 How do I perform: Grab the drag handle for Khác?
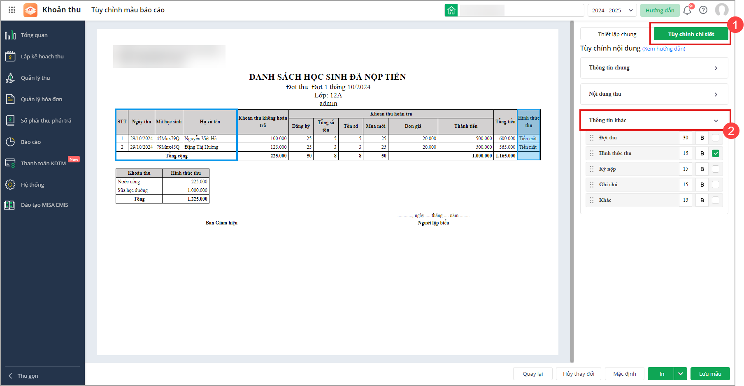(x=592, y=200)
